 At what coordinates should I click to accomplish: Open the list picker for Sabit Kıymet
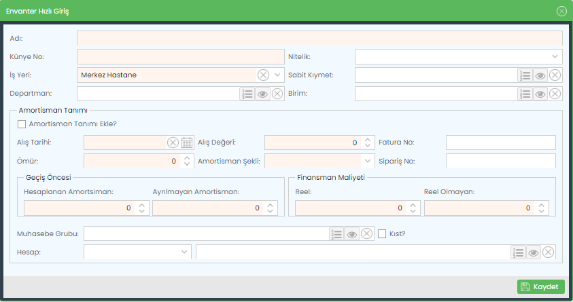(525, 75)
